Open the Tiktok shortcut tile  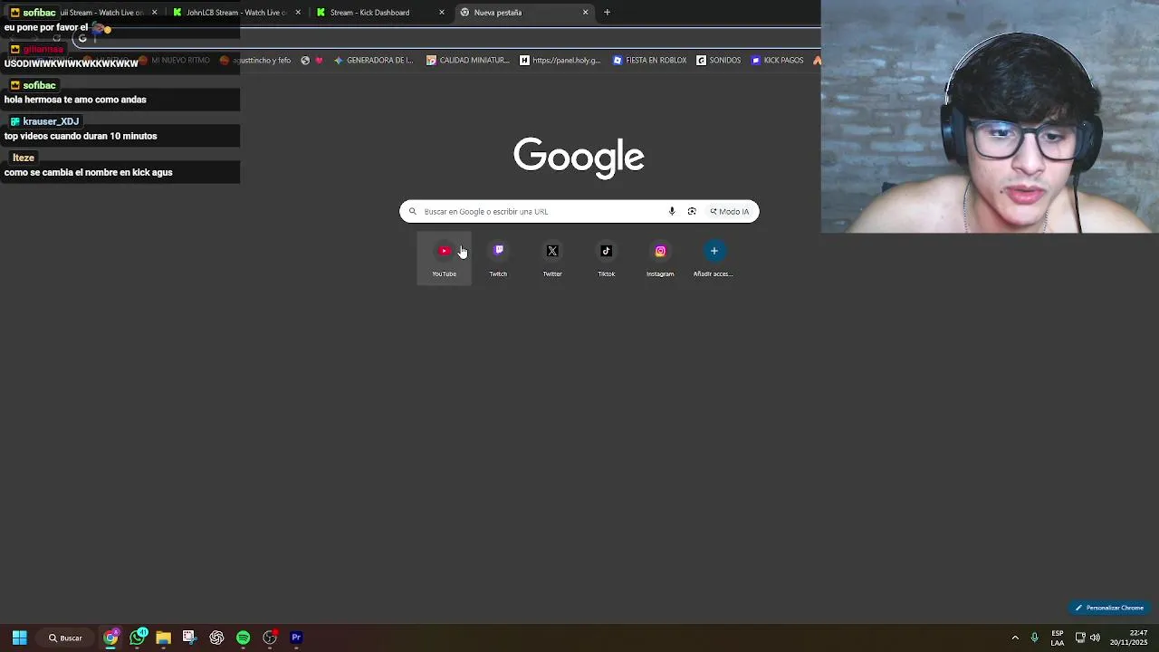point(606,258)
